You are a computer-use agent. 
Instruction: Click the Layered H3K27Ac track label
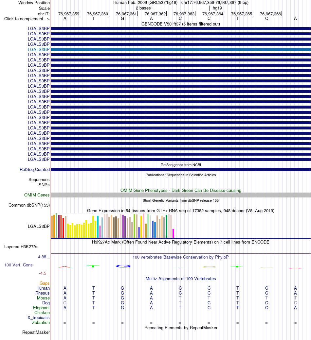21,247
